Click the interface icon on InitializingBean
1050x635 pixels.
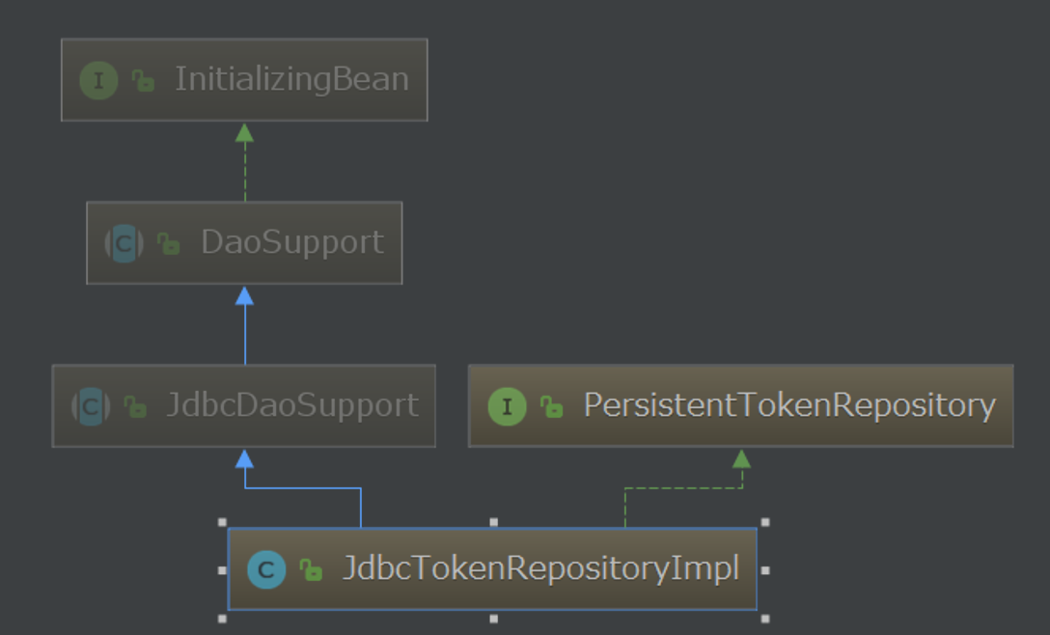[98, 80]
